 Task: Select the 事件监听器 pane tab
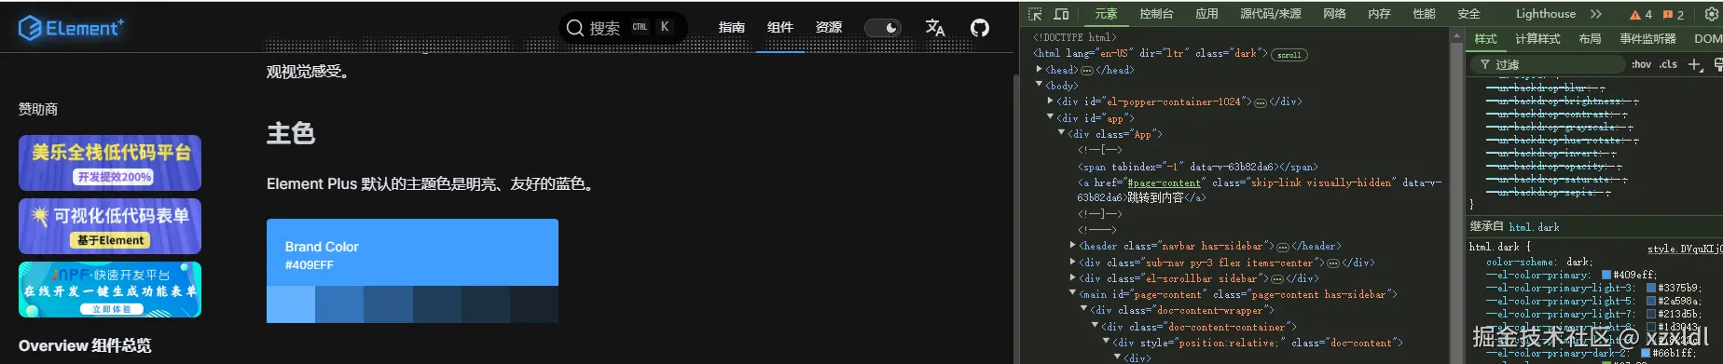click(x=1647, y=39)
